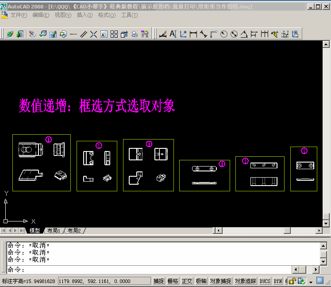Image resolution: width=331 pixels, height=287 pixels.
Task: Toggle 对象捕捉 object snap
Action: click(221, 281)
